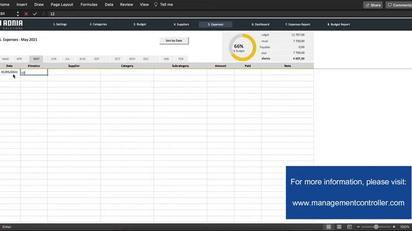Open the Data ribbon tab
Screen dimensions: 412x231
pos(109,4)
